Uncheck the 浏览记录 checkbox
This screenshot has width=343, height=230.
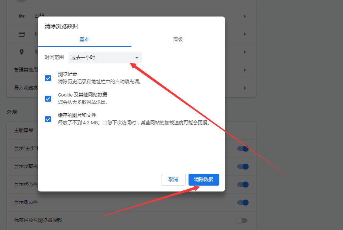(x=48, y=78)
